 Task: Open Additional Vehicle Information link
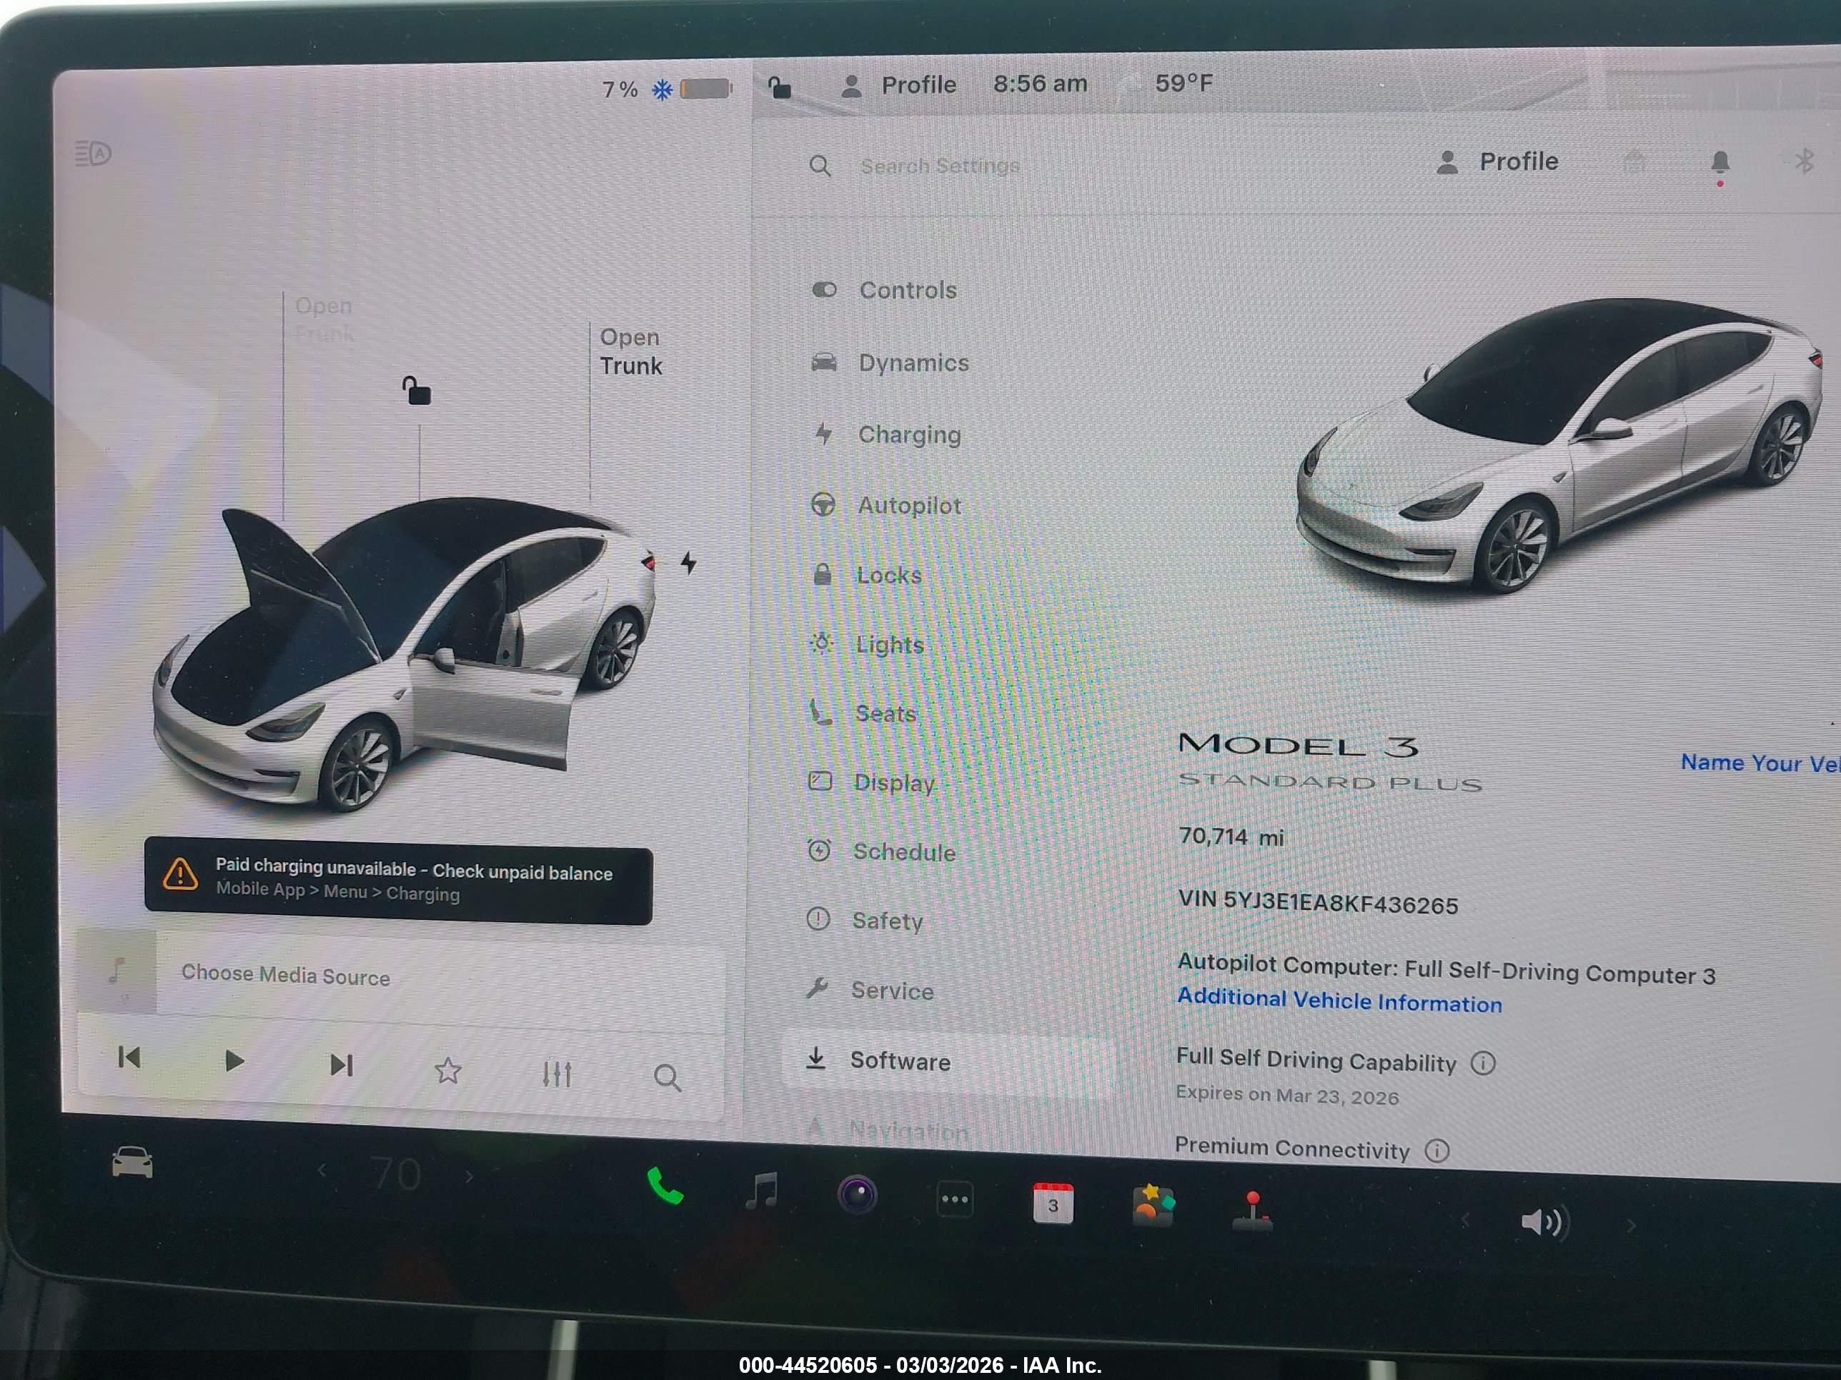tap(1340, 1000)
